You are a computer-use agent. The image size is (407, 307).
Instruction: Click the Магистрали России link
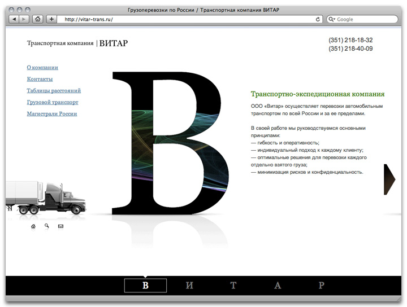tap(52, 114)
